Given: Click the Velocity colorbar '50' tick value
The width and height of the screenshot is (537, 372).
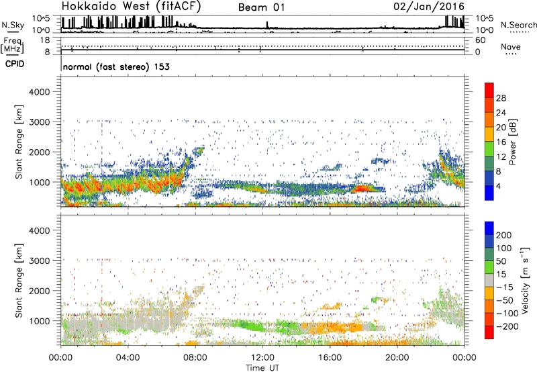Looking at the screenshot, I should [x=501, y=261].
